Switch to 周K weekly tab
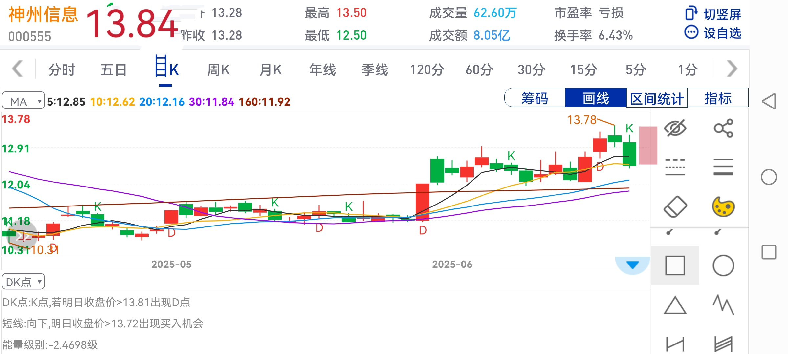This screenshot has width=788, height=354. click(x=218, y=70)
